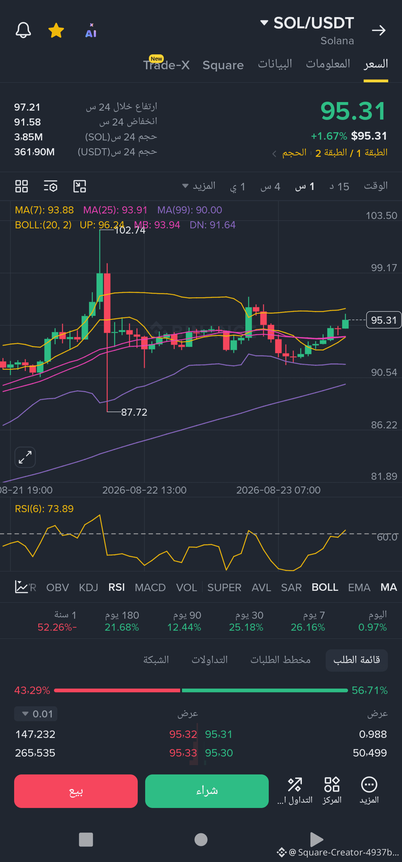Toggle the SUPER indicator
This screenshot has height=862, width=402.
coord(224,587)
